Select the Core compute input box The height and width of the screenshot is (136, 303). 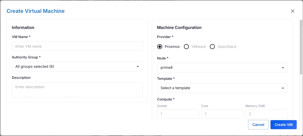click(x=222, y=114)
